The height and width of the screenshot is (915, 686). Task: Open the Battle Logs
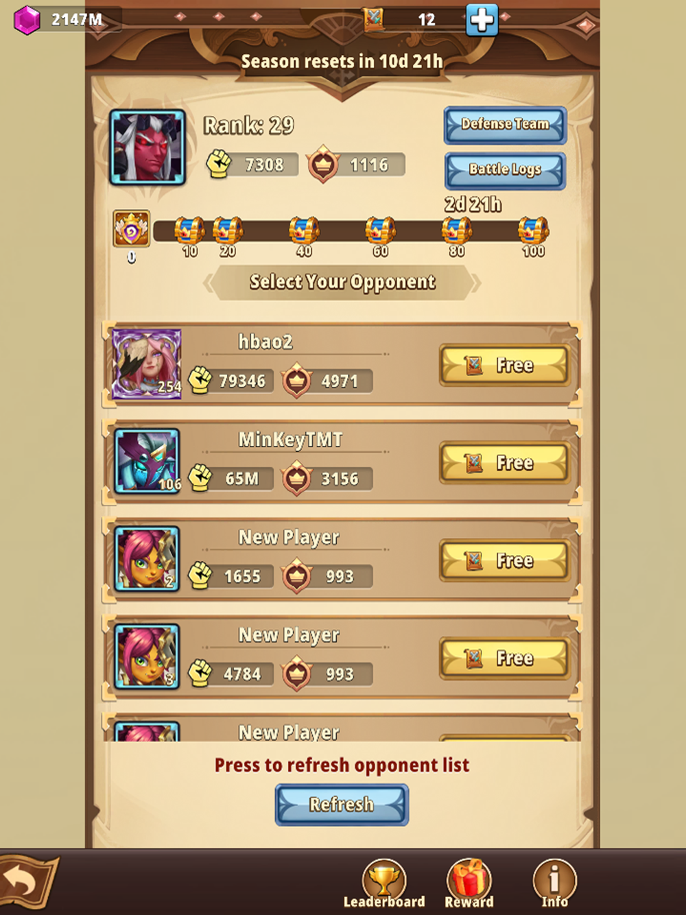tap(505, 169)
